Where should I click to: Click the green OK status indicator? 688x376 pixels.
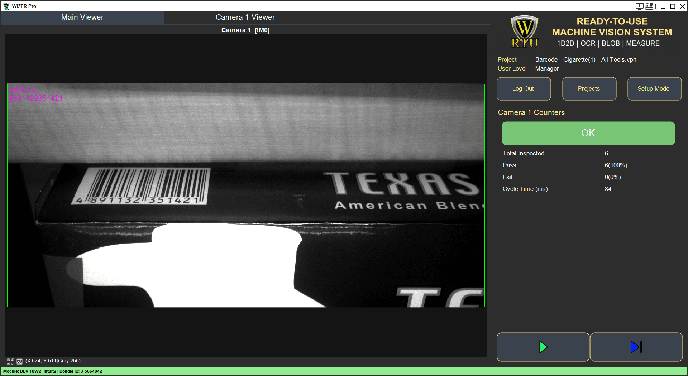coord(588,133)
